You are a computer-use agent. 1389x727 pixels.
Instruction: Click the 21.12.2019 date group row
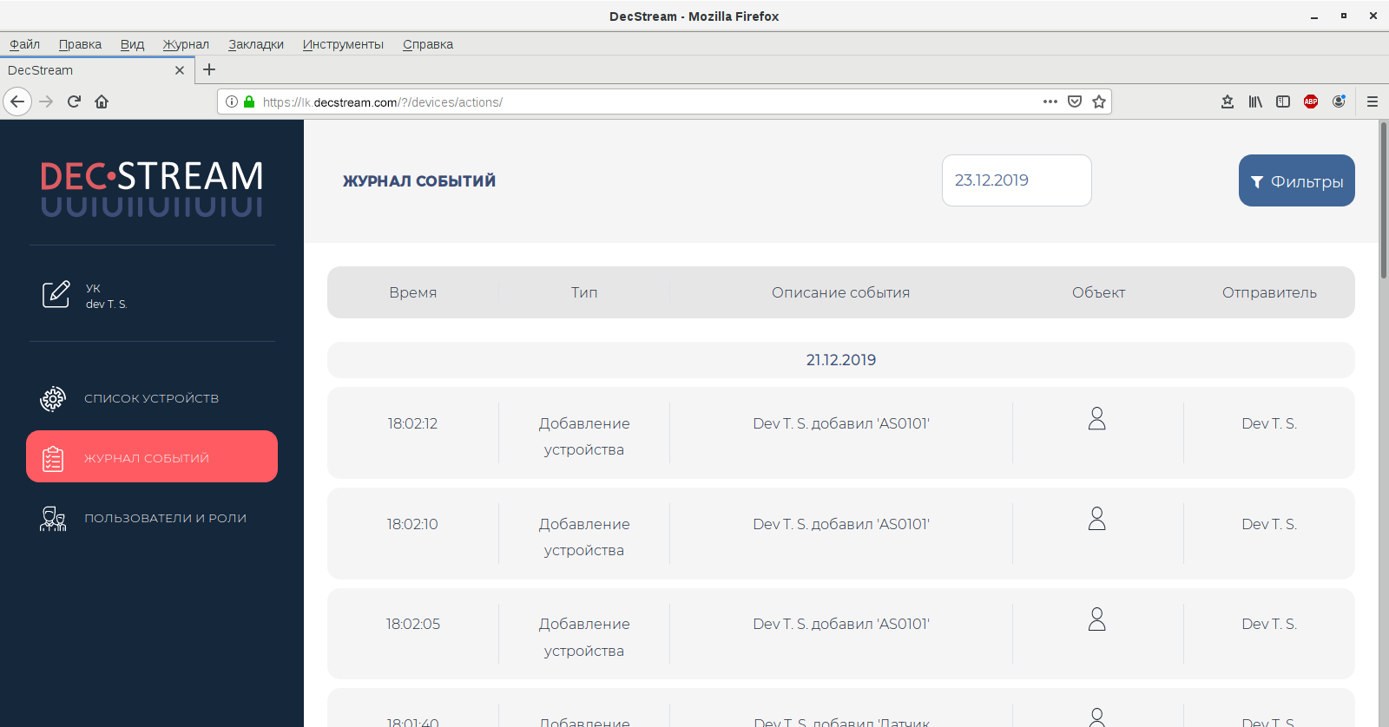point(841,360)
